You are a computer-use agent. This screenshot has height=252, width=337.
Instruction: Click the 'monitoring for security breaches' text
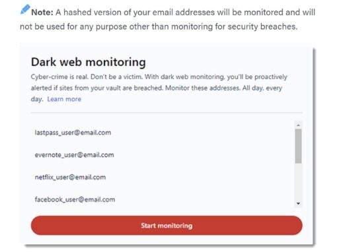(x=235, y=26)
